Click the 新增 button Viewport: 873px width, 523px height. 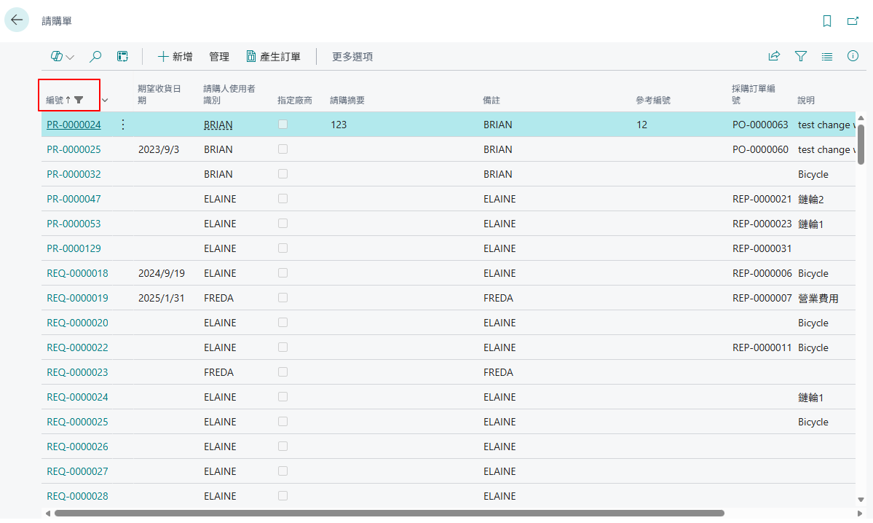pyautogui.click(x=175, y=56)
